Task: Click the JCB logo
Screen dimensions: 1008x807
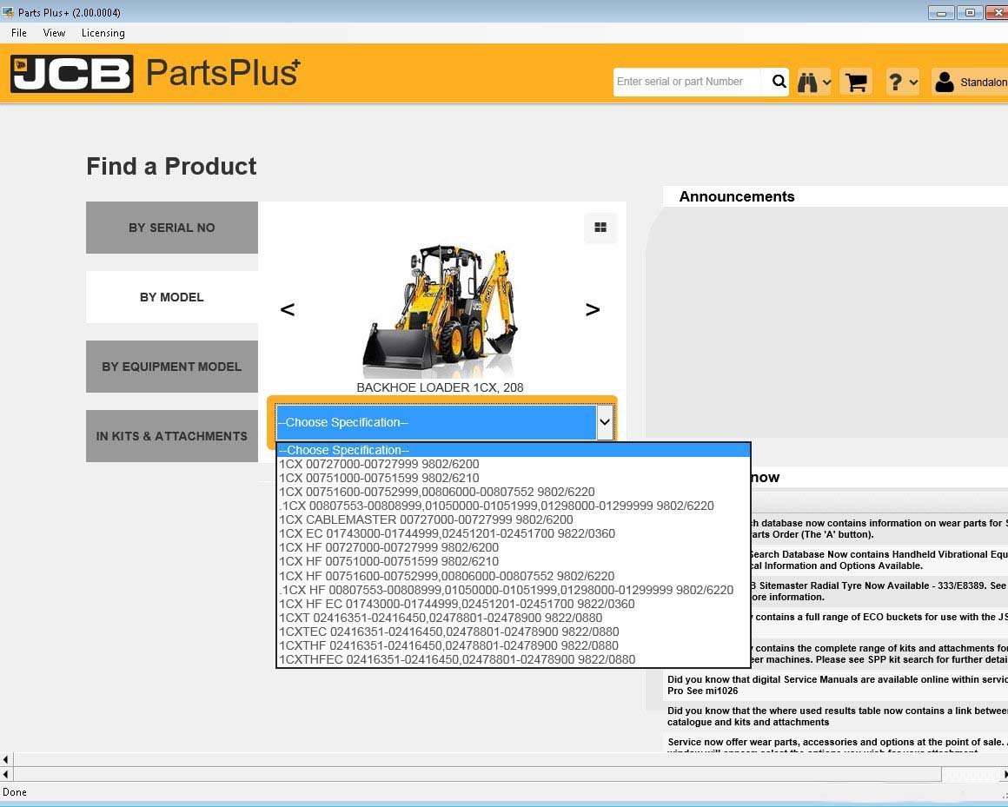Action: pyautogui.click(x=72, y=73)
